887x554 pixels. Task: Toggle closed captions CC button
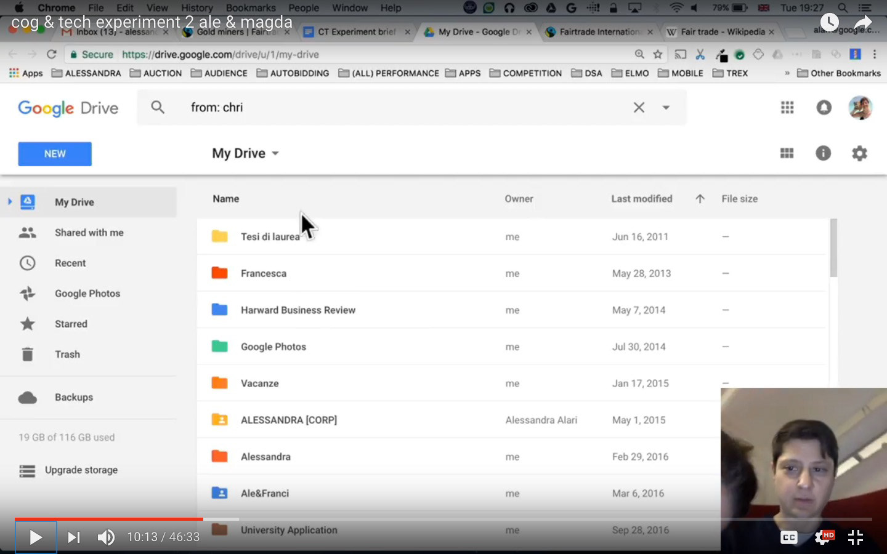(789, 537)
